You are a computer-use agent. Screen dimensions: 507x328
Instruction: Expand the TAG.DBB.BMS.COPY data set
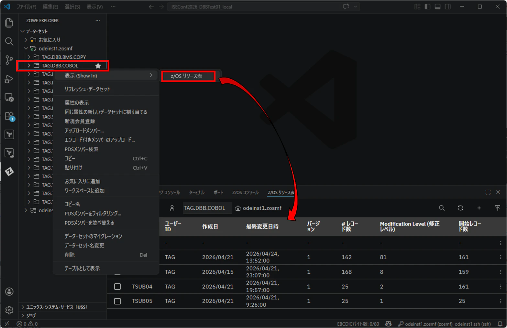(x=29, y=57)
